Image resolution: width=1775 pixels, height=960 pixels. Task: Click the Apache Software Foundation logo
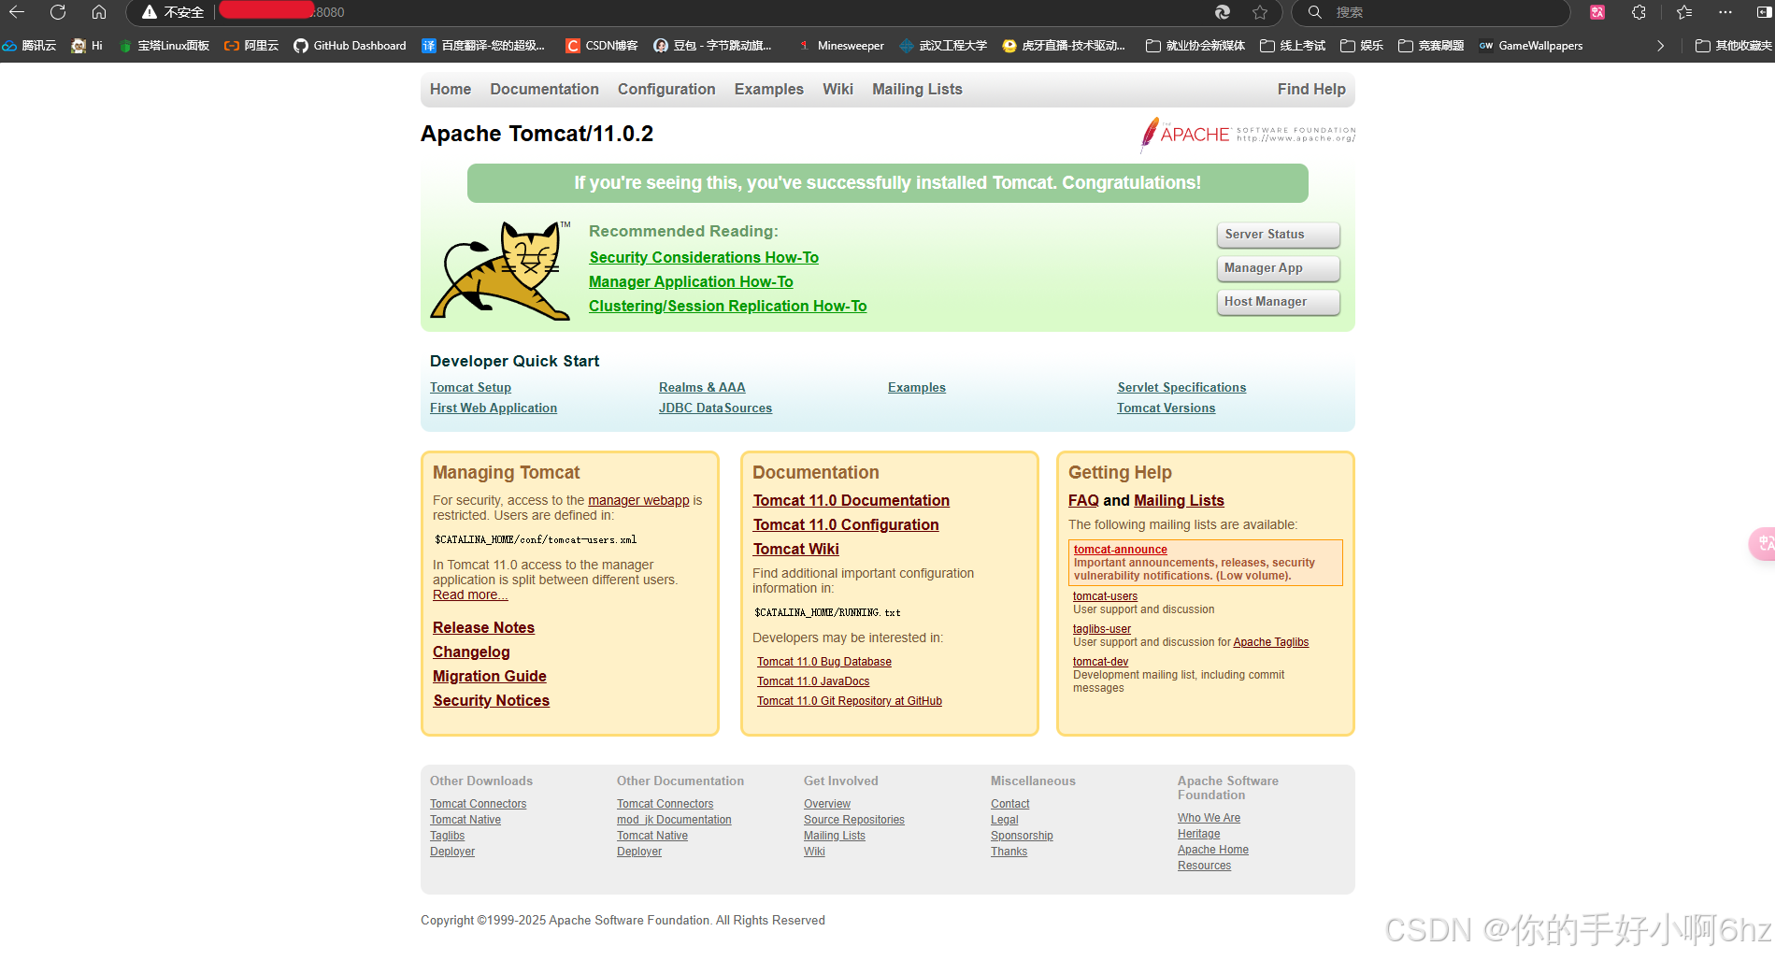(1247, 135)
